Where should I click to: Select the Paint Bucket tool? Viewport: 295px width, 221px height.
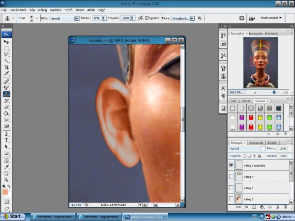(6, 113)
